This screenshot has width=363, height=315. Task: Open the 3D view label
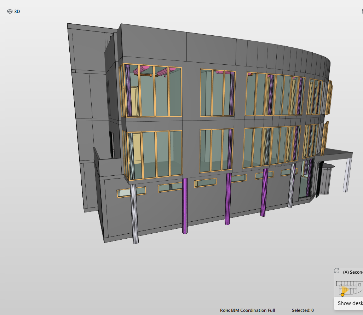(16, 11)
